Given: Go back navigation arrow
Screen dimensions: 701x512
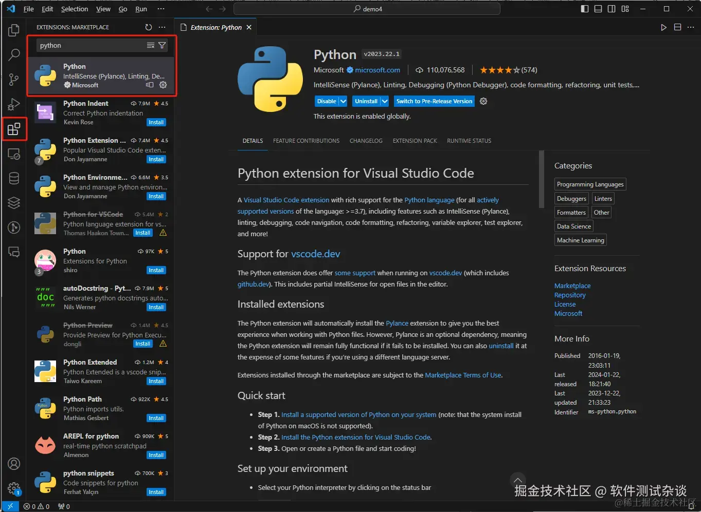Looking at the screenshot, I should pos(209,9).
